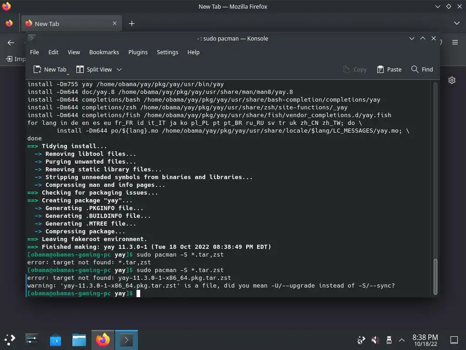466x350 pixels.
Task: Click the Firefox back arrow
Action: pyautogui.click(x=11, y=42)
